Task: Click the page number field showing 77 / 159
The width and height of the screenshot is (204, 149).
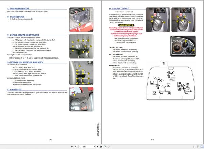Action: coord(86,147)
